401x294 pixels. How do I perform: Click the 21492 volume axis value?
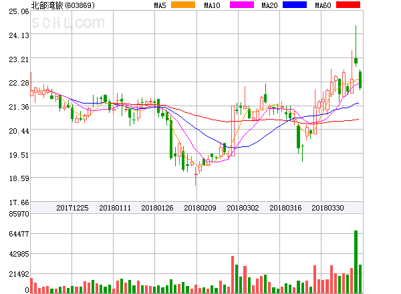point(19,275)
